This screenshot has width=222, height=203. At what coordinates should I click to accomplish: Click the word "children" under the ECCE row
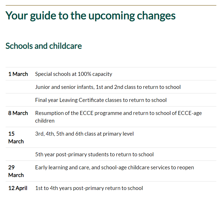[x=45, y=121]
